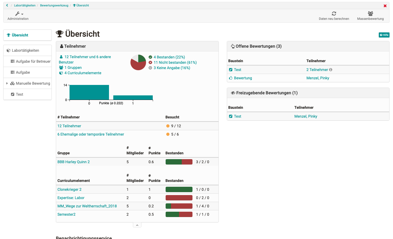Image resolution: width=393 pixels, height=239 pixels.
Task: Click the tall bar in Punkte histogram
Action: (89, 92)
